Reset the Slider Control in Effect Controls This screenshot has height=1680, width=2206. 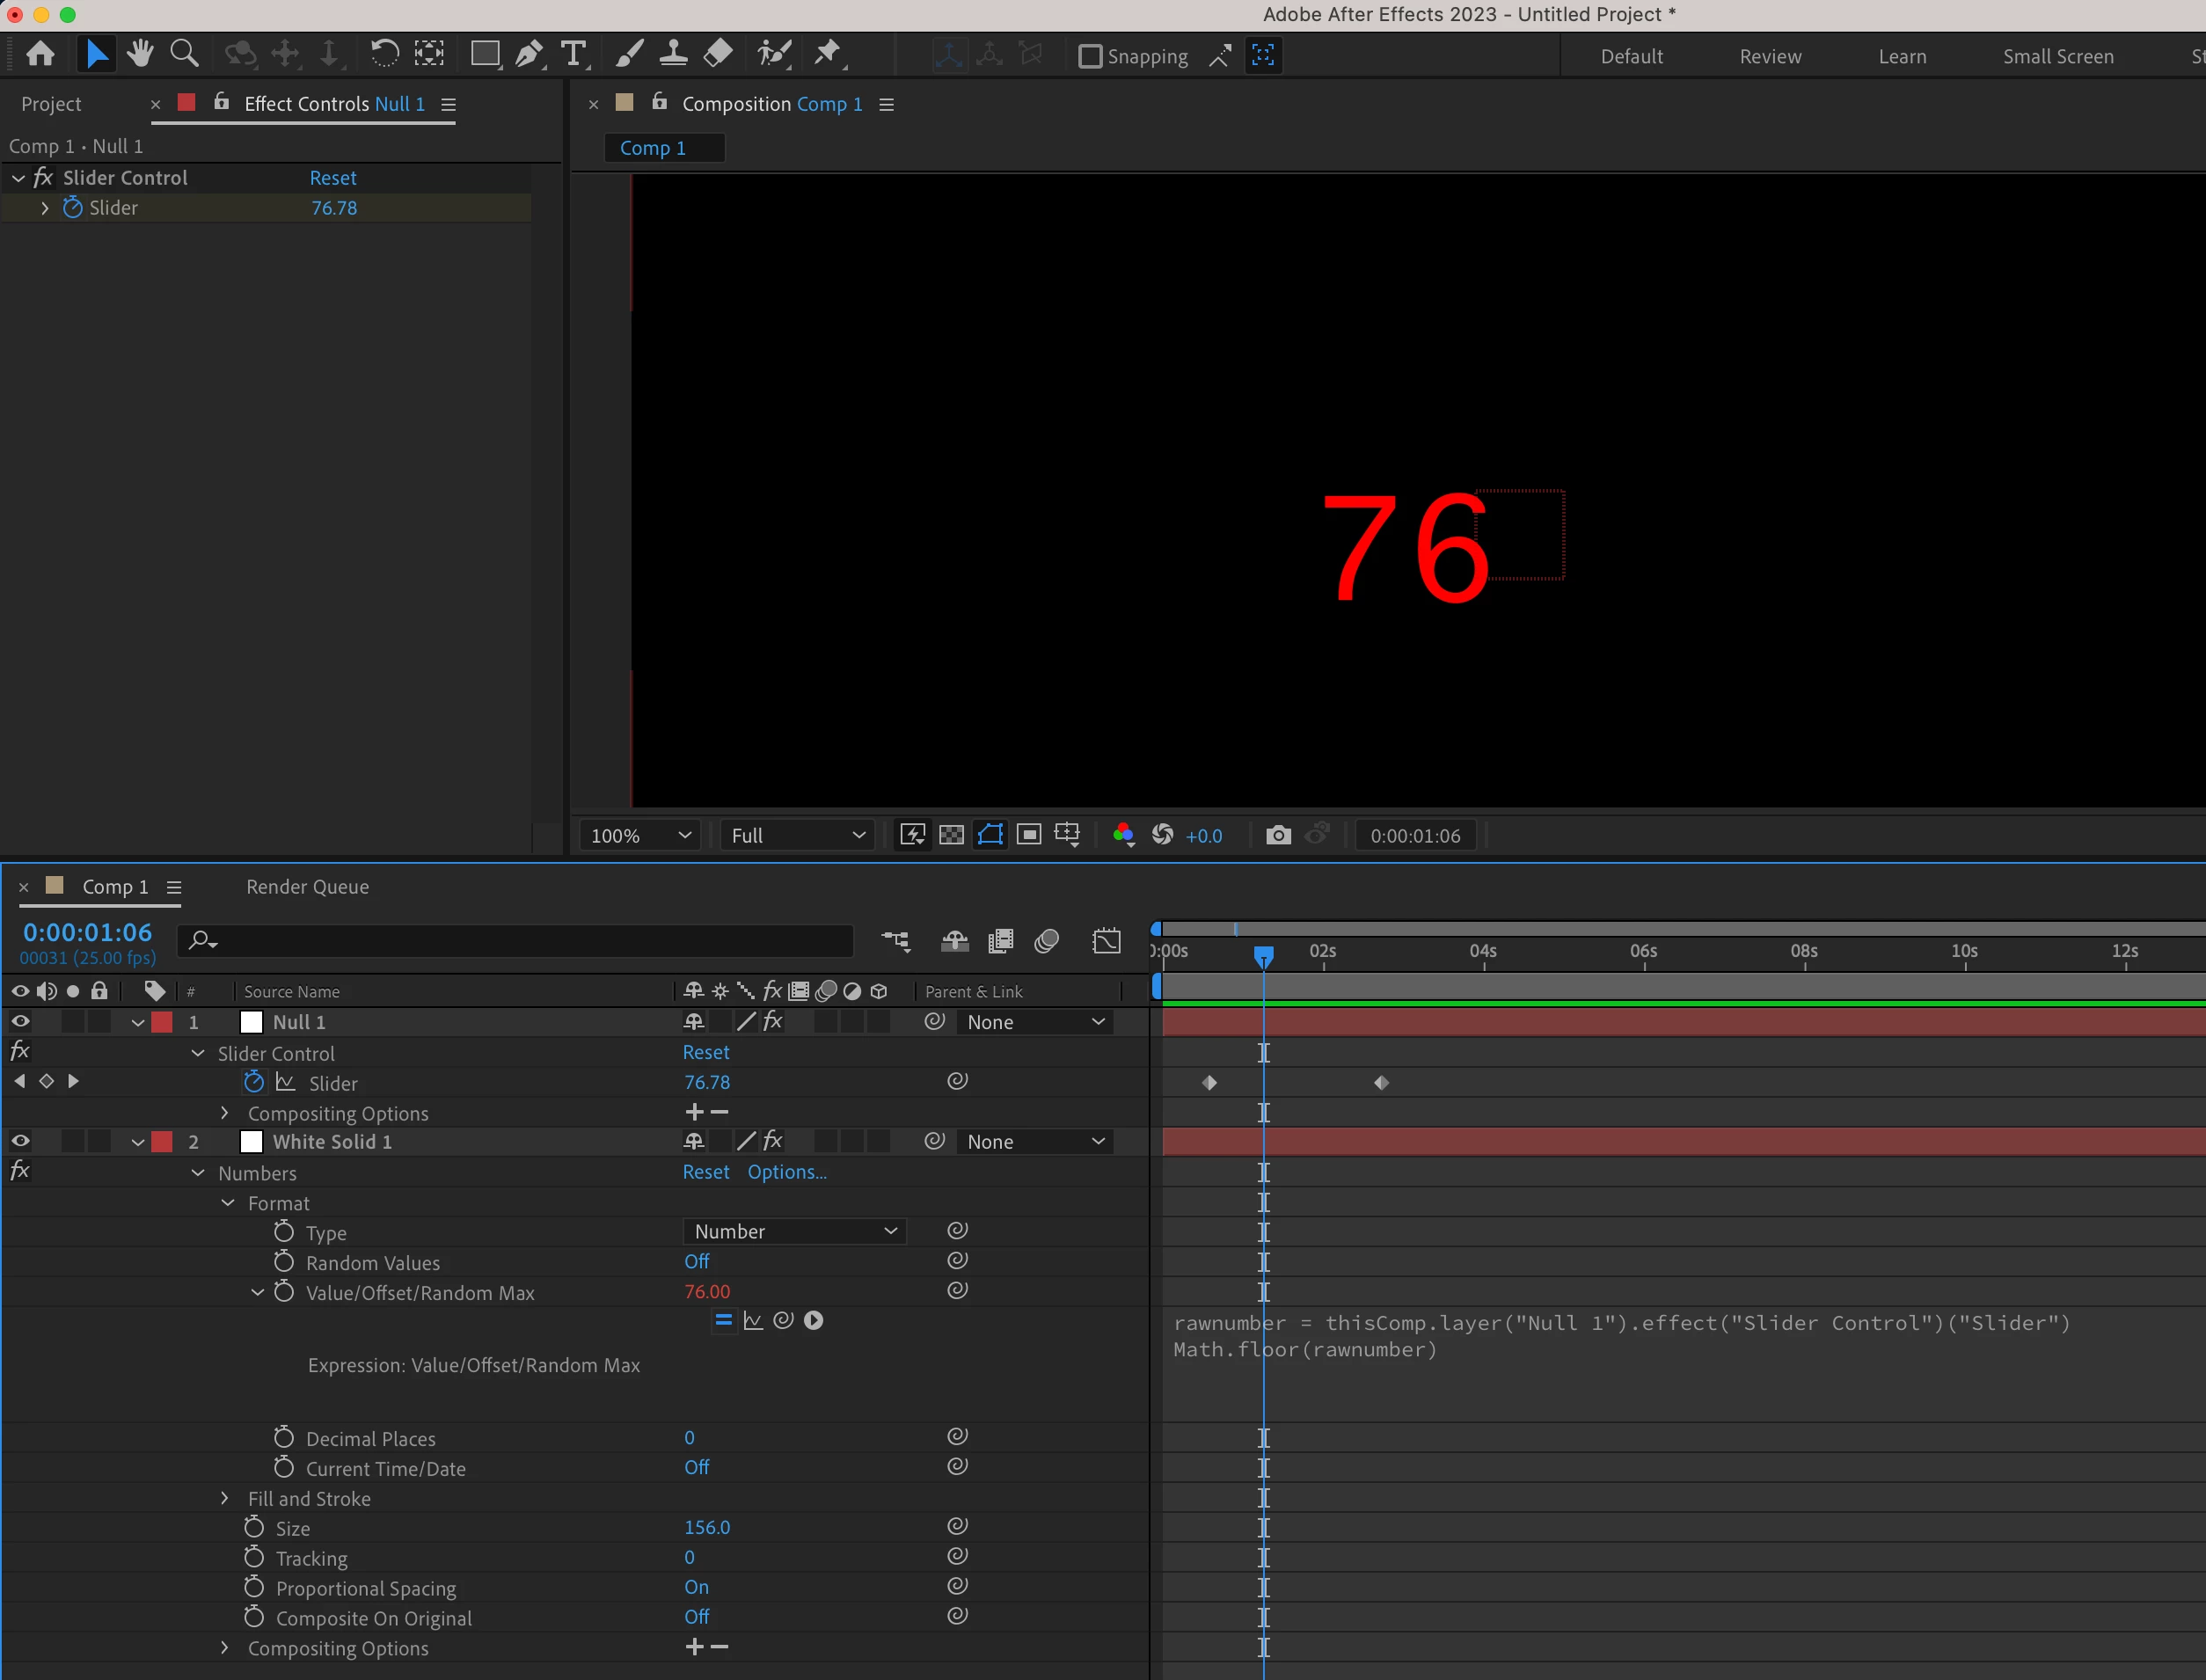coord(332,178)
